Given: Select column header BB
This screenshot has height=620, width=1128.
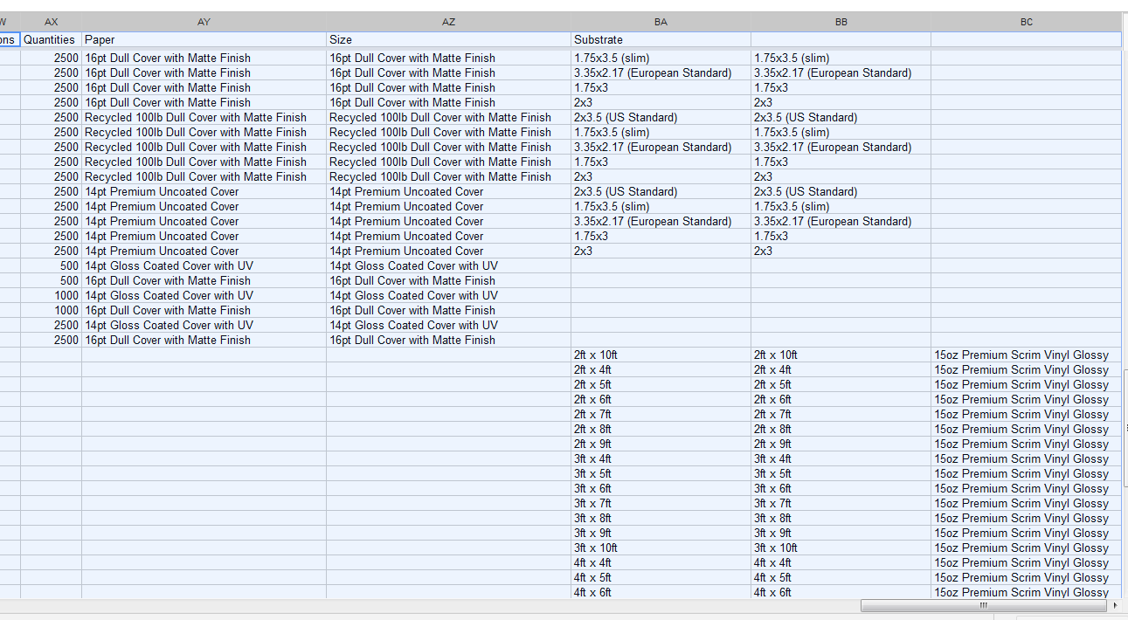Looking at the screenshot, I should (841, 22).
